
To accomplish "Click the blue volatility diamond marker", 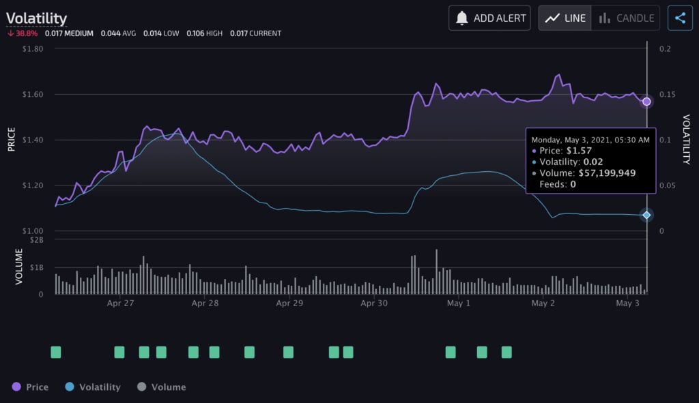I will click(646, 215).
